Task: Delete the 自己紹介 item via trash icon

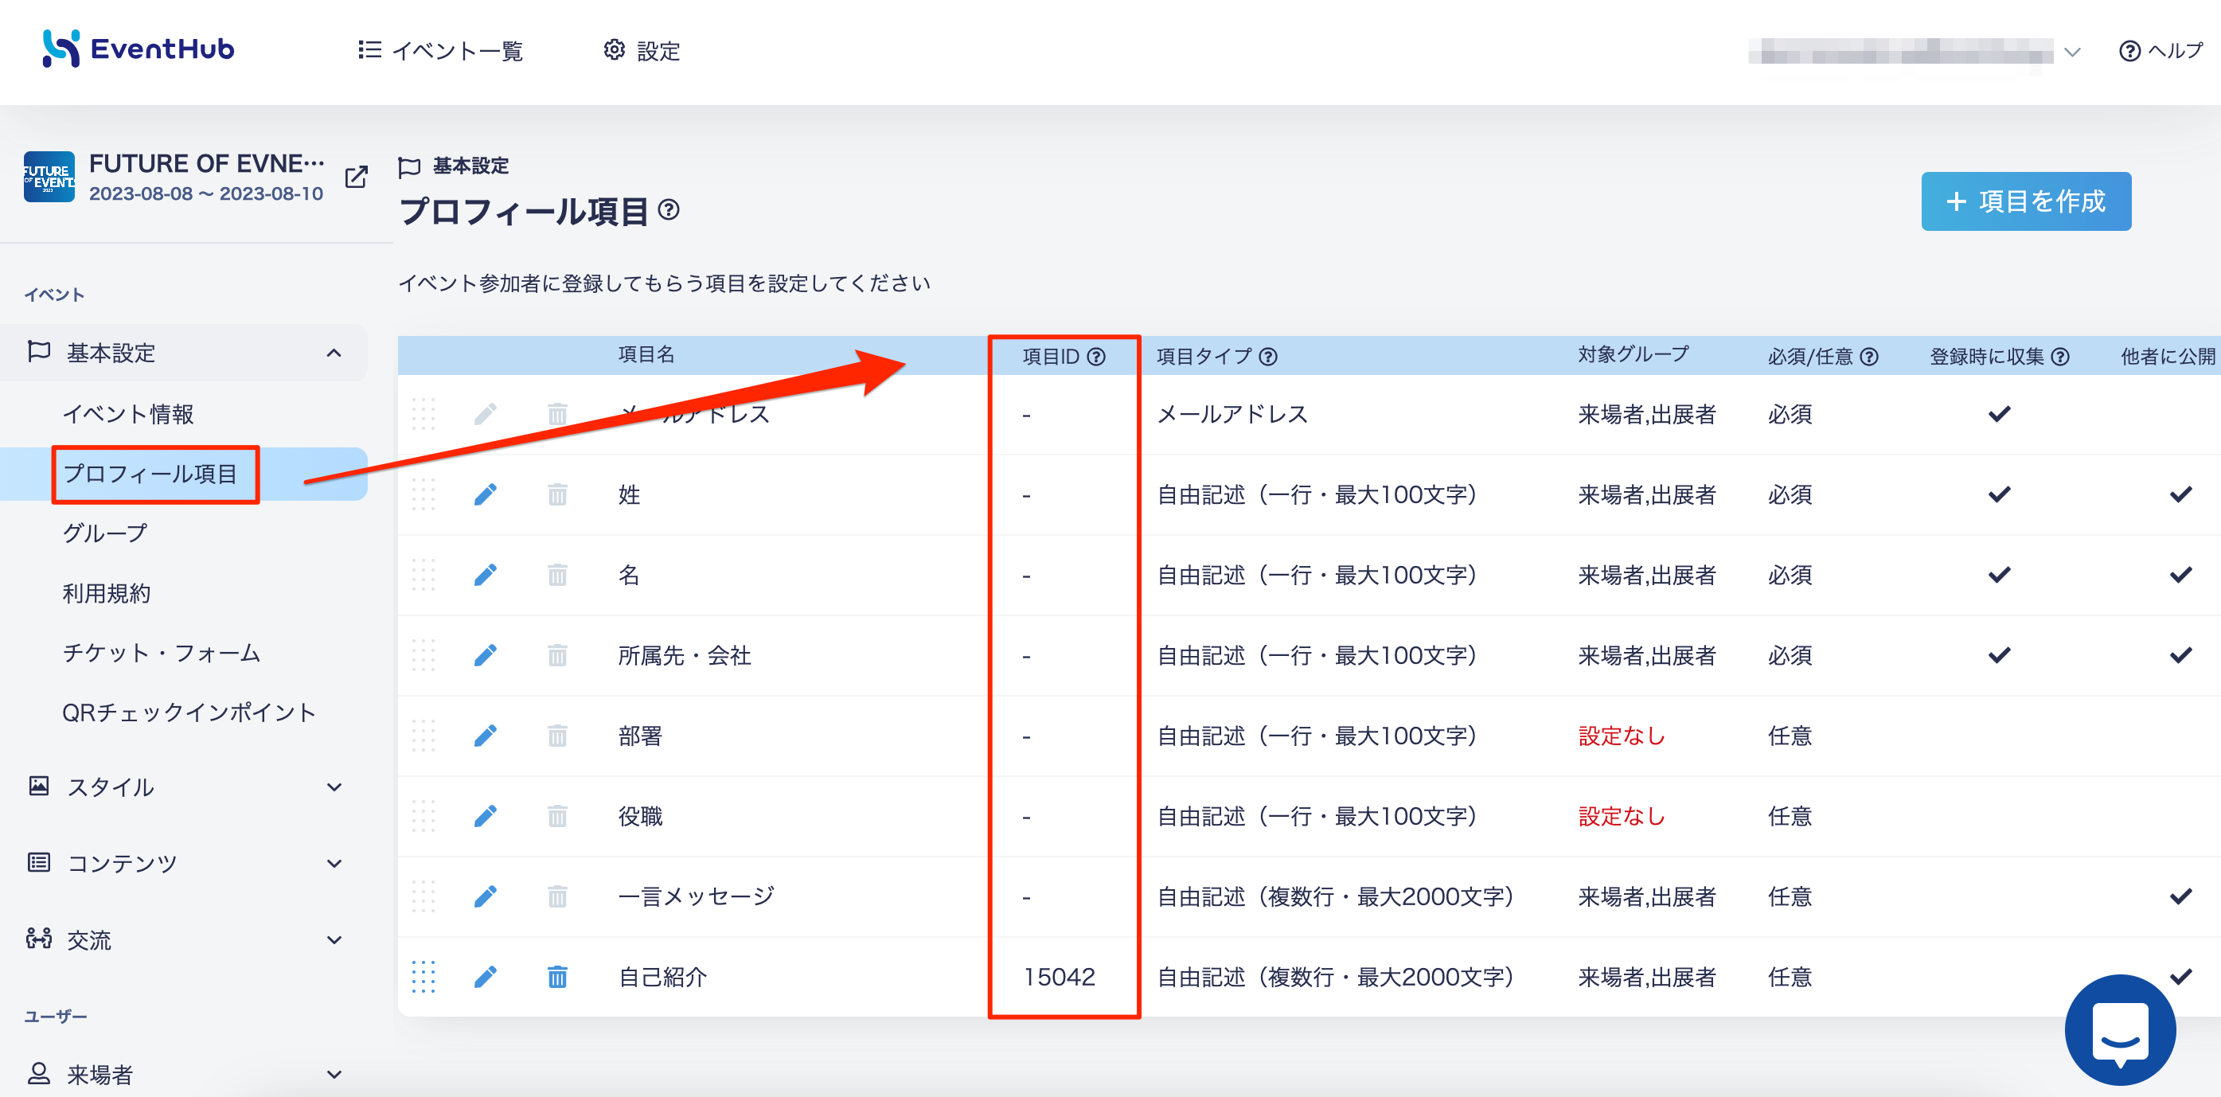Action: coord(558,976)
